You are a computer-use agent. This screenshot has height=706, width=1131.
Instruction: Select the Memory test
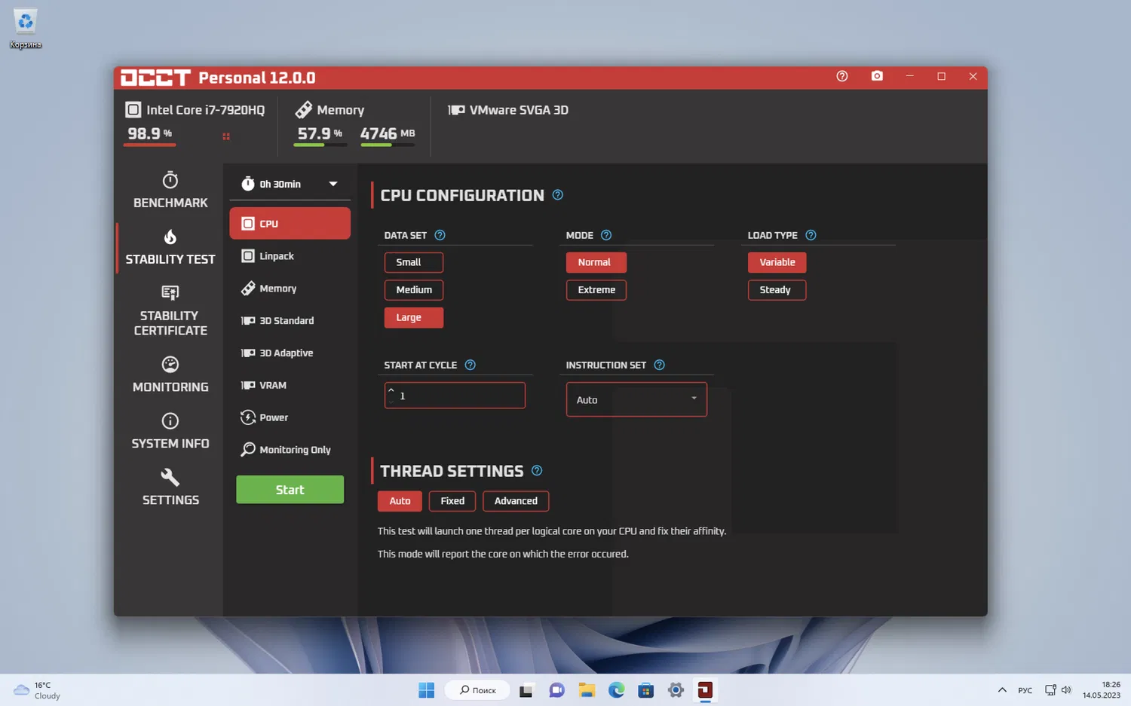click(x=290, y=289)
